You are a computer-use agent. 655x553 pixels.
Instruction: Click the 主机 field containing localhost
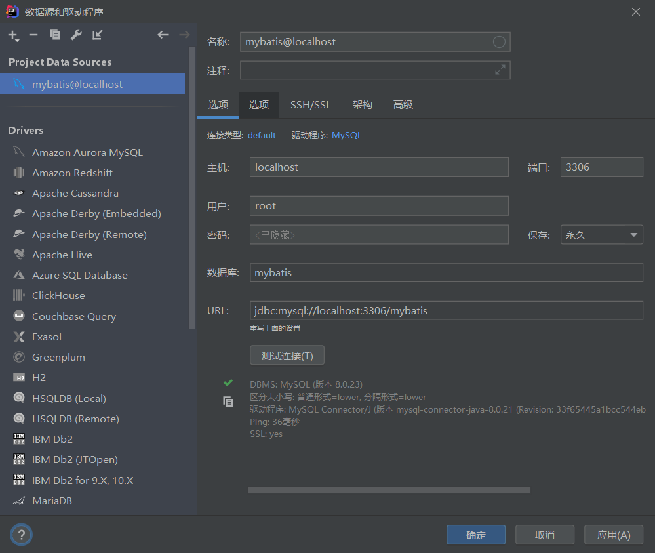point(380,167)
